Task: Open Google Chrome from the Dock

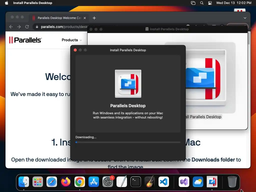Action: tap(80, 182)
